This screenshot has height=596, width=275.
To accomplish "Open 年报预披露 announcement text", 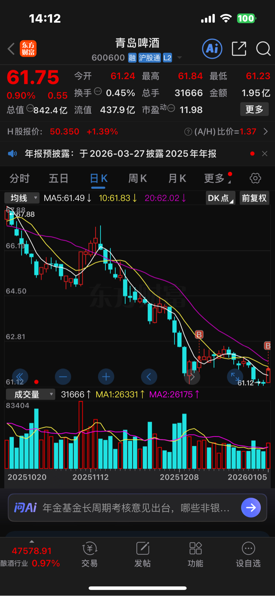I will click(x=121, y=154).
